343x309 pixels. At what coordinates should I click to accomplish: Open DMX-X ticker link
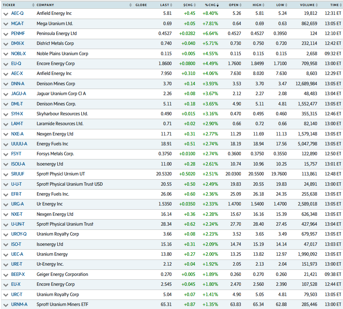click(x=18, y=43)
